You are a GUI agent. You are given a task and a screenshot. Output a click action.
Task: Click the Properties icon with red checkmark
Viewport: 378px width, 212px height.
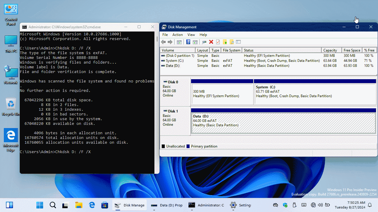tap(218, 42)
